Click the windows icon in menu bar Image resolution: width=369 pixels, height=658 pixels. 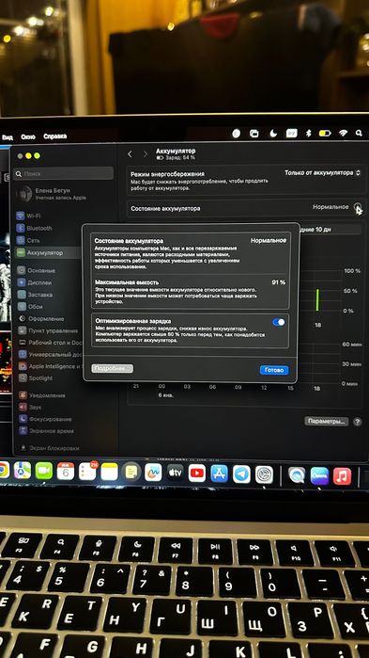254,134
